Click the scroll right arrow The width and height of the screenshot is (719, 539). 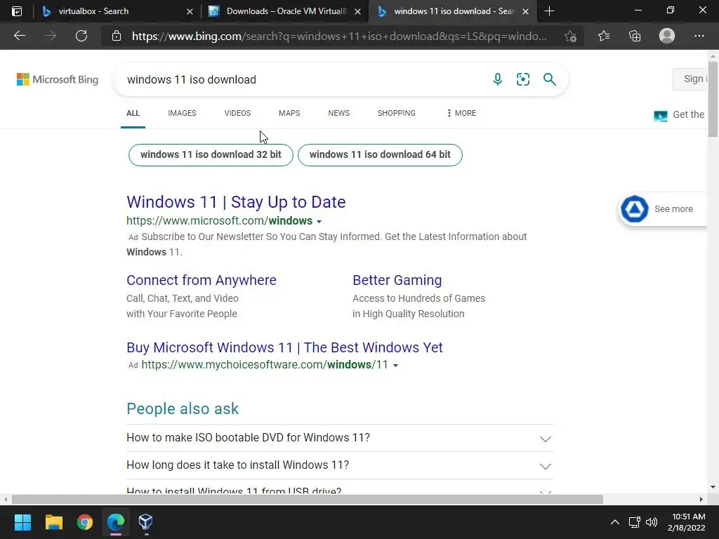[701, 499]
